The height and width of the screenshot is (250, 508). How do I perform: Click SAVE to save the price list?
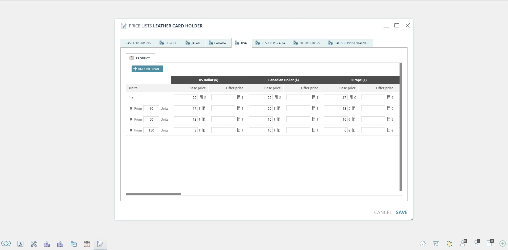tap(401, 212)
